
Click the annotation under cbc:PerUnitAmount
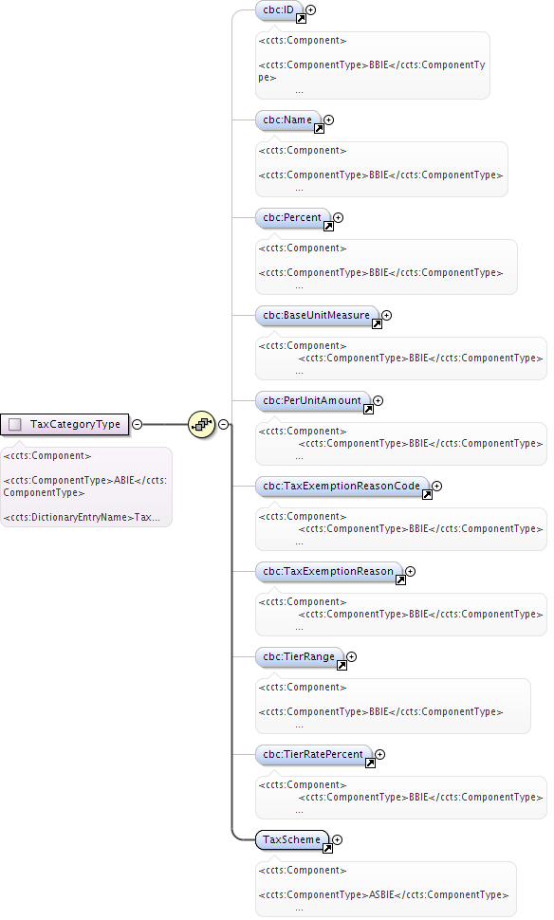pyautogui.click(x=401, y=444)
